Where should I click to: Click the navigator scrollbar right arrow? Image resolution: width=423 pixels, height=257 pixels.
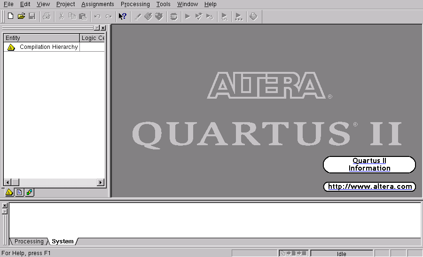point(101,182)
